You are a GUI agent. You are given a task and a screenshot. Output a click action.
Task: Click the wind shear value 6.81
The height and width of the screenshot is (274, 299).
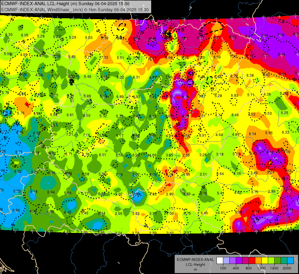(70, 115)
